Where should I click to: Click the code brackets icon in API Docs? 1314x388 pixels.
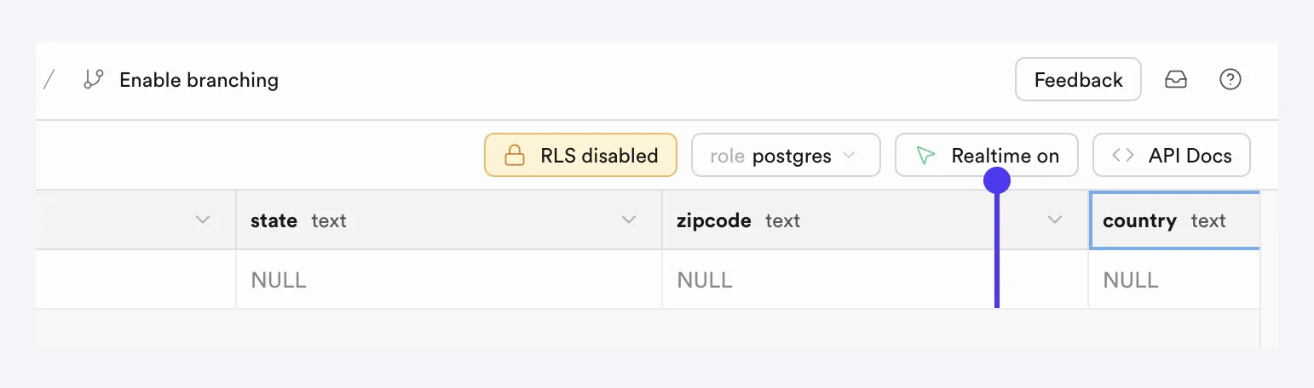click(x=1123, y=156)
